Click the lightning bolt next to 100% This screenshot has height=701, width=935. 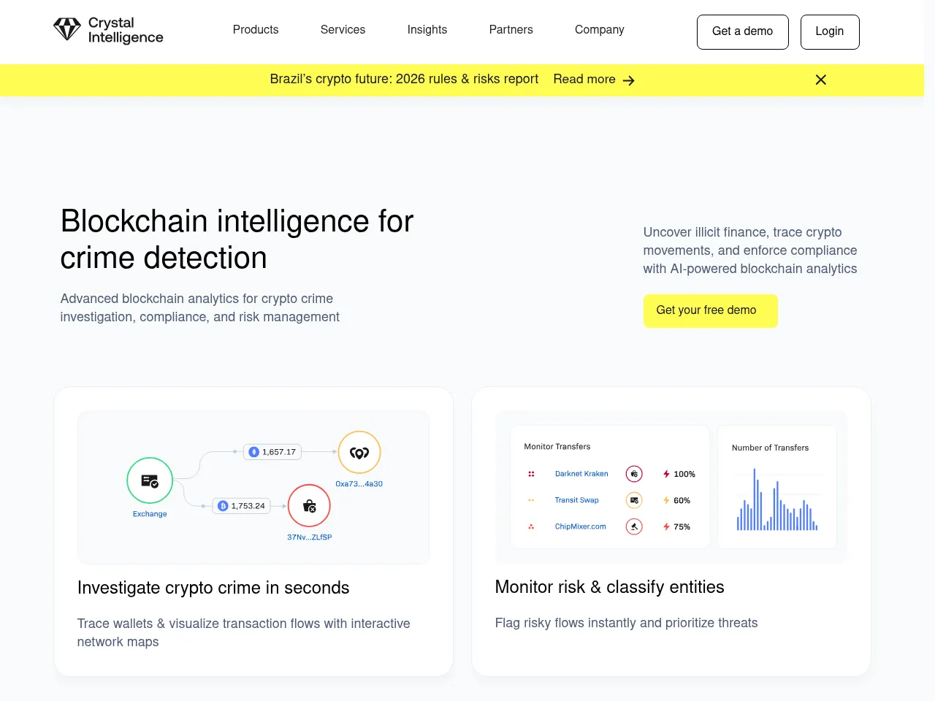665,474
